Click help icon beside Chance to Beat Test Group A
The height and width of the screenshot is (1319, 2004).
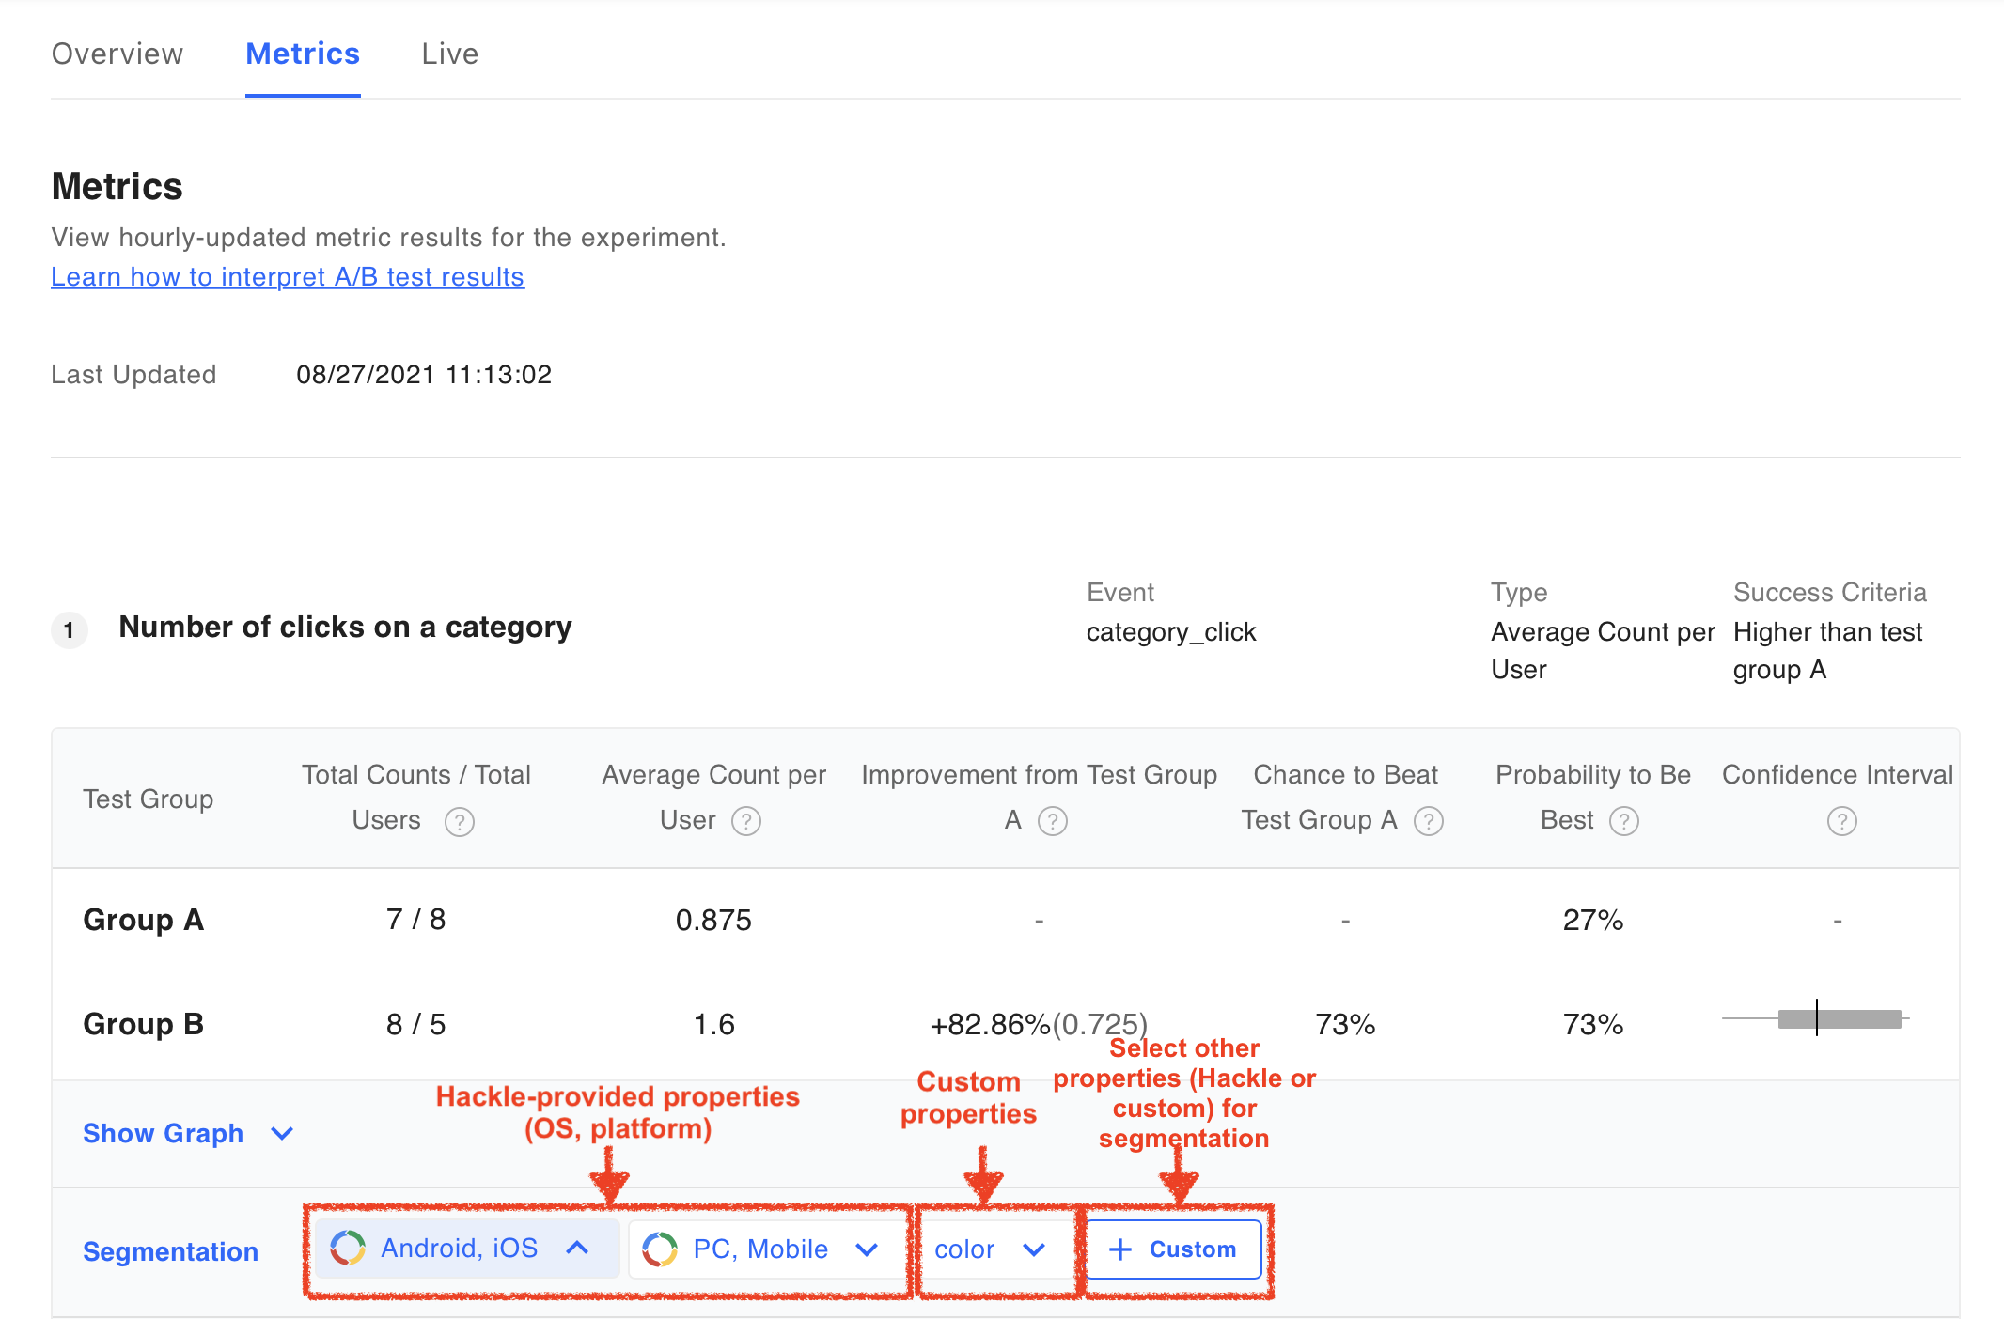(1429, 822)
